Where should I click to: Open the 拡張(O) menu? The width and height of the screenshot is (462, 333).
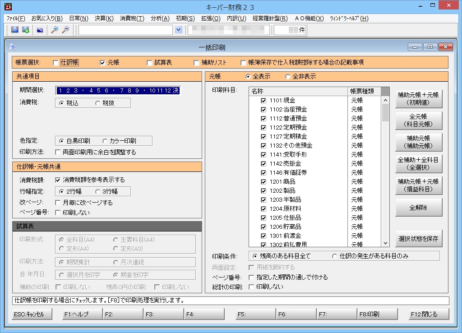point(211,18)
